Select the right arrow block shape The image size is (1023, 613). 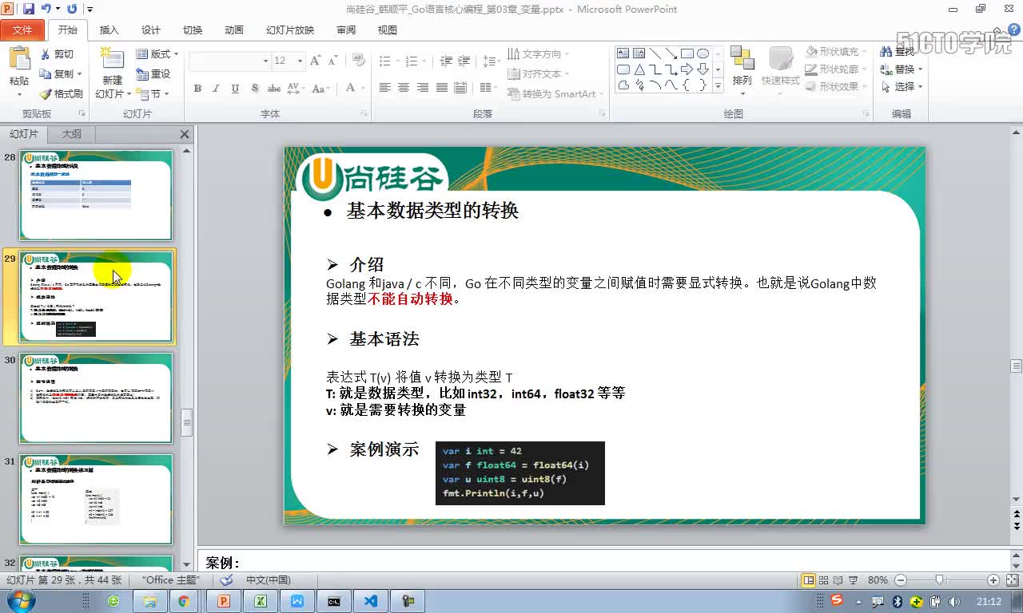687,69
